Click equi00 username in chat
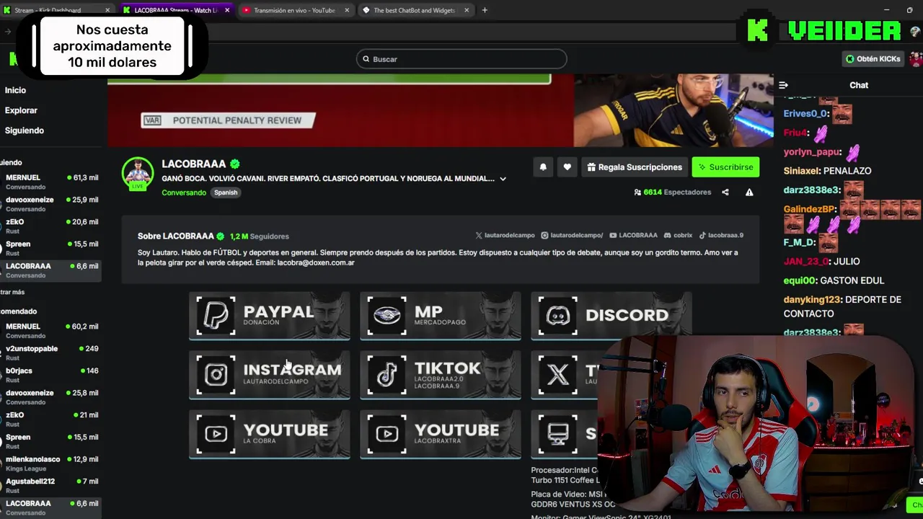The image size is (923, 519). (800, 280)
